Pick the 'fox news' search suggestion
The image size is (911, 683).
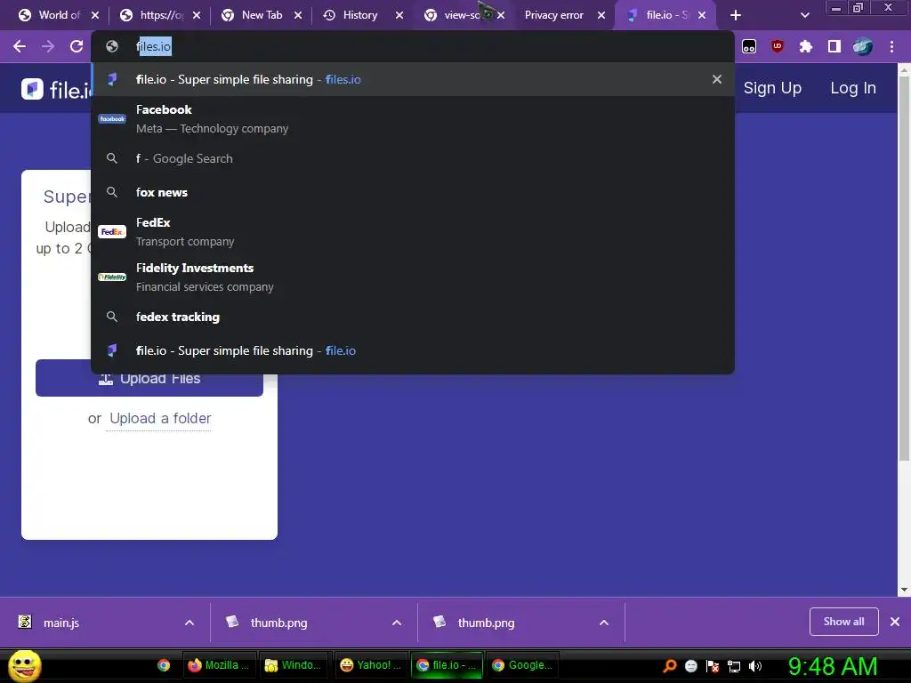point(413,192)
